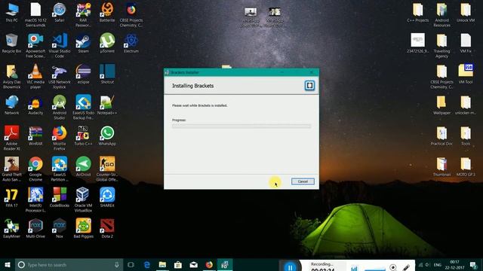Open the Windows Start menu
This screenshot has height=271, width=483.
pos(8,264)
